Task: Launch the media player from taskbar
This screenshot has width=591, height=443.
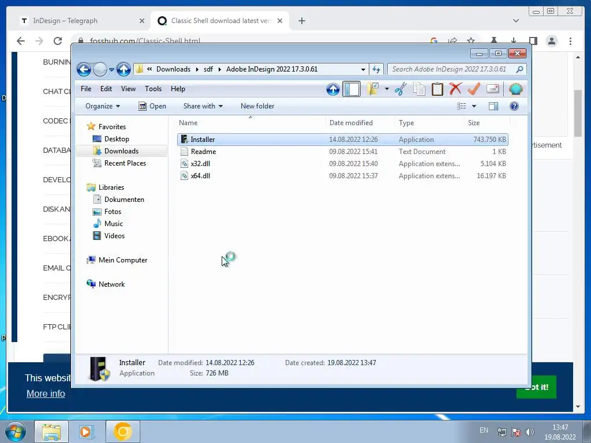Action: coord(87,431)
